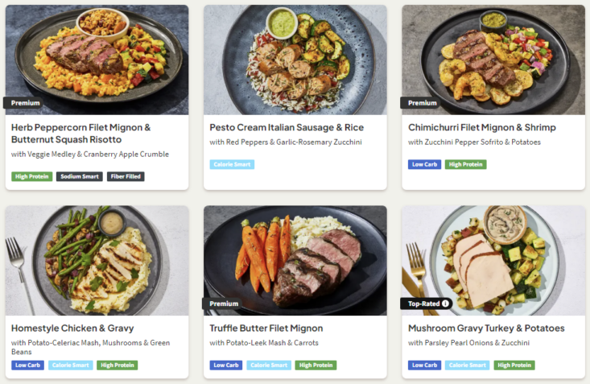
Task: Open Mushroom Gravy Turkey meal photo
Action: tap(493, 258)
